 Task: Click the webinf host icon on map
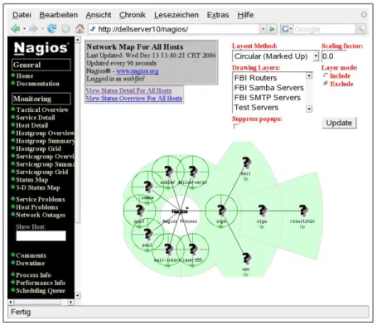click(x=168, y=172)
